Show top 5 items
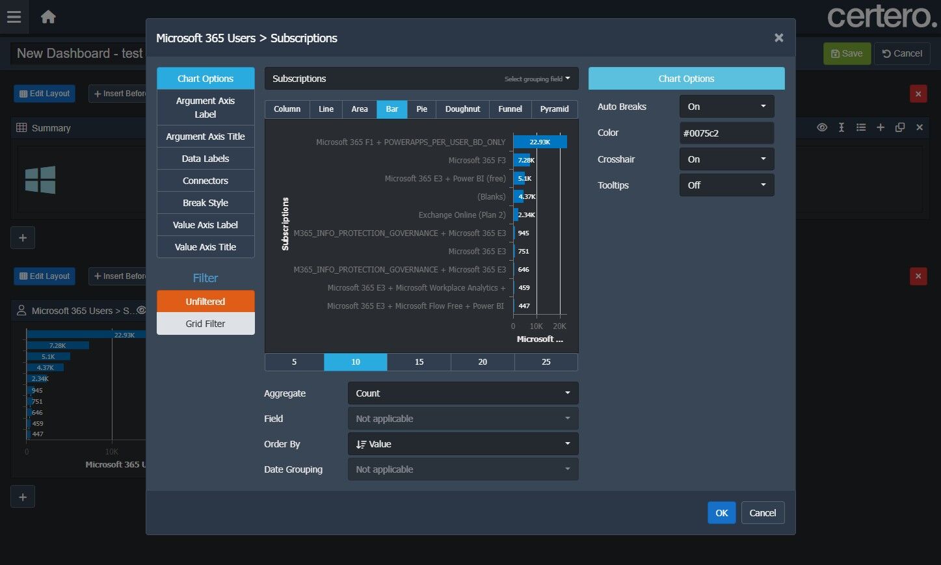The height and width of the screenshot is (565, 941). click(x=295, y=362)
